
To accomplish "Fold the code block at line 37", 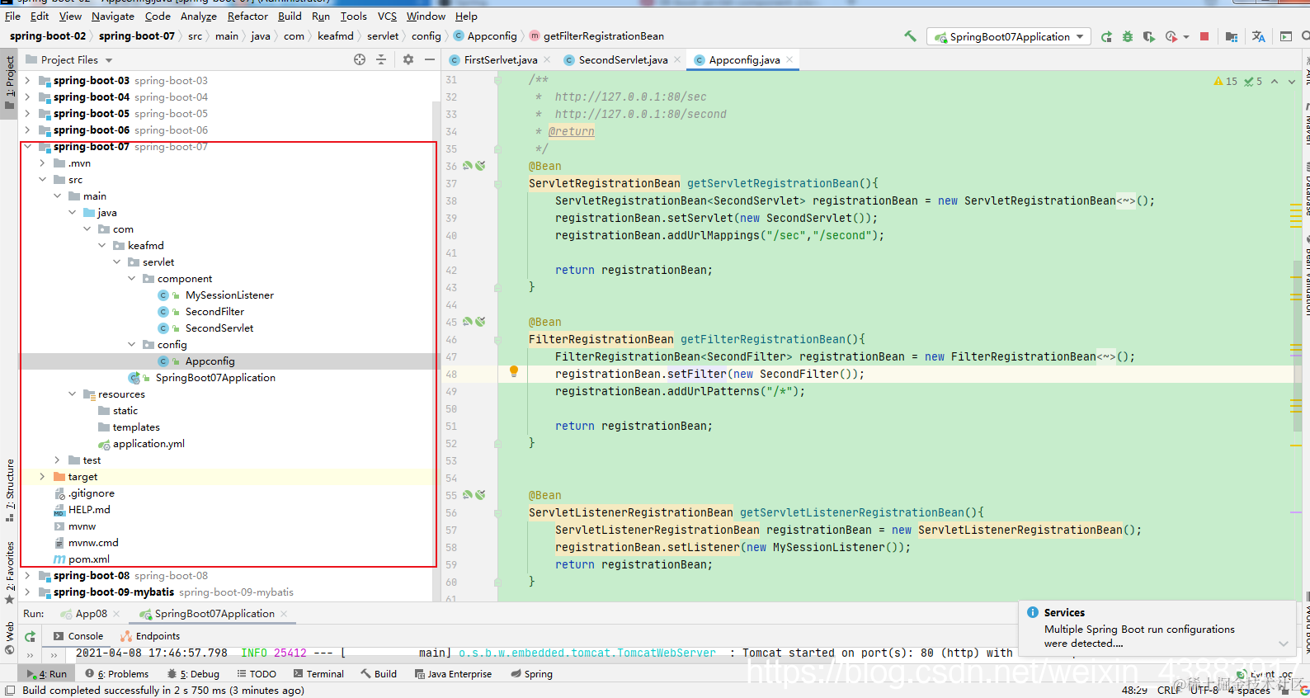I will coord(497,183).
